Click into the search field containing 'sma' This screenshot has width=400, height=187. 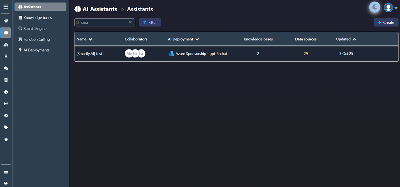(105, 22)
